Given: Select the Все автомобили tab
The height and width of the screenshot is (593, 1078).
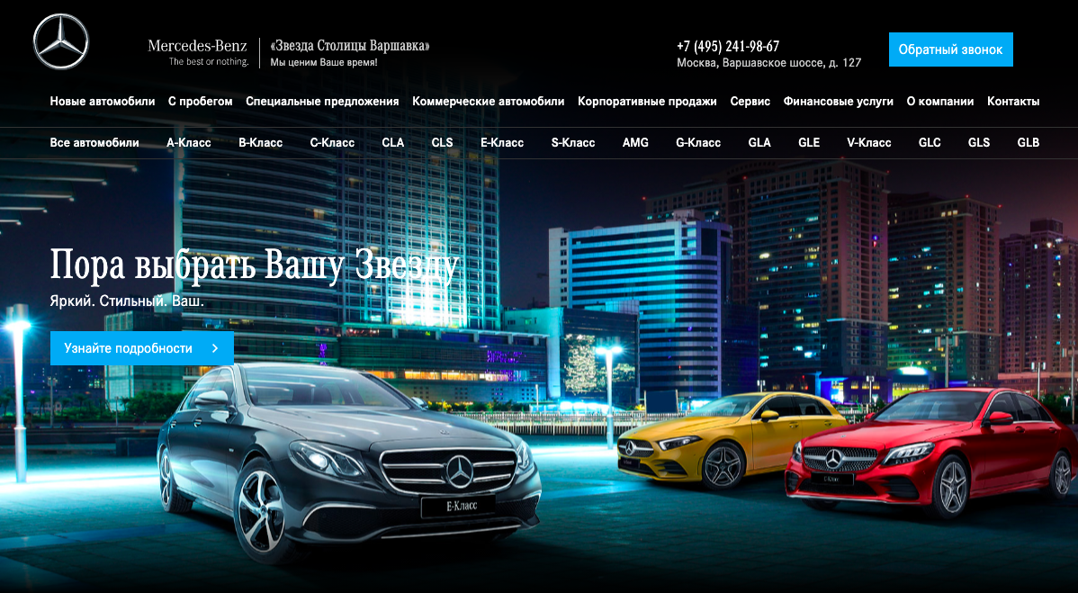Looking at the screenshot, I should coord(94,143).
